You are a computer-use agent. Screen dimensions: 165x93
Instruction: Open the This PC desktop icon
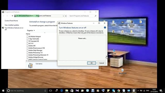click(114, 52)
